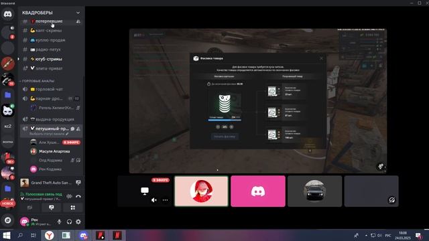Select Масуля Апартова in voice list
This screenshot has width=429, height=241.
click(55, 151)
